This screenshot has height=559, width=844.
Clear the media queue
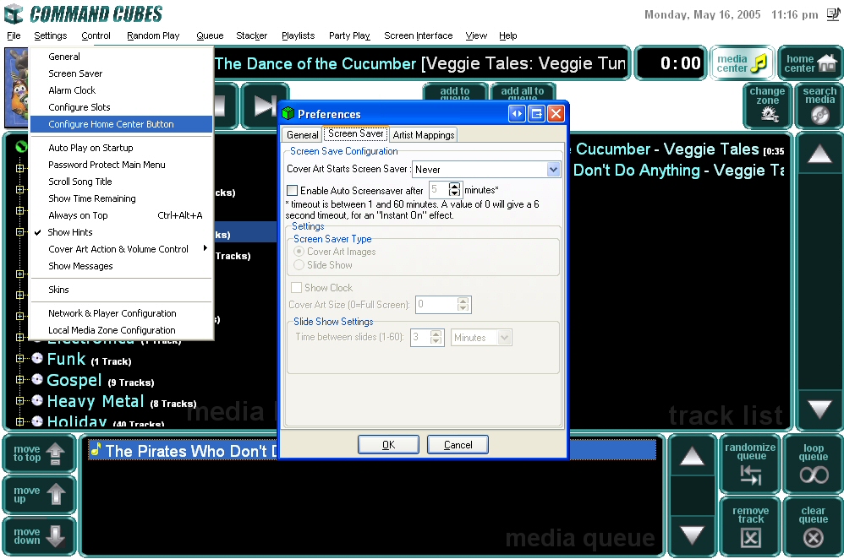pos(814,525)
